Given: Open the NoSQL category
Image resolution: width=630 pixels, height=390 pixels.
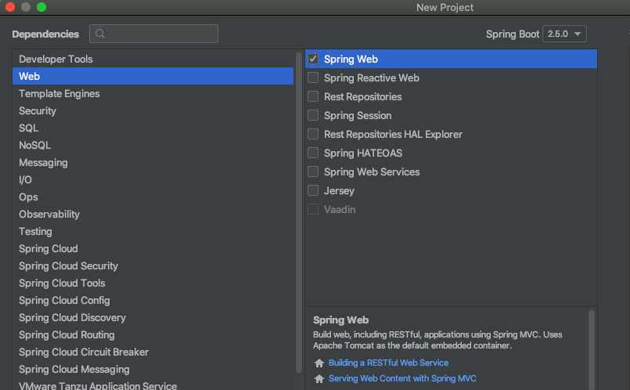Looking at the screenshot, I should point(153,145).
